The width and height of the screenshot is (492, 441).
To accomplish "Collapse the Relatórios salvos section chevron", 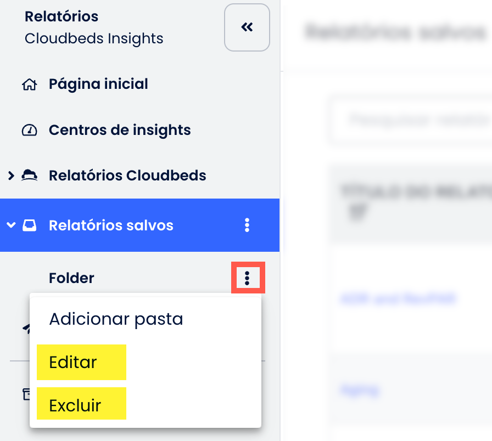I will [11, 225].
